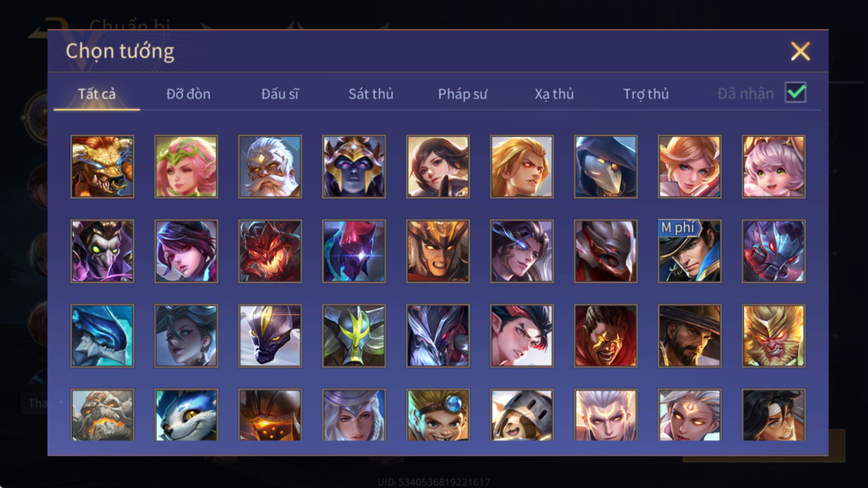Select the Trợ thủ tab
This screenshot has height=488, width=868.
(646, 94)
